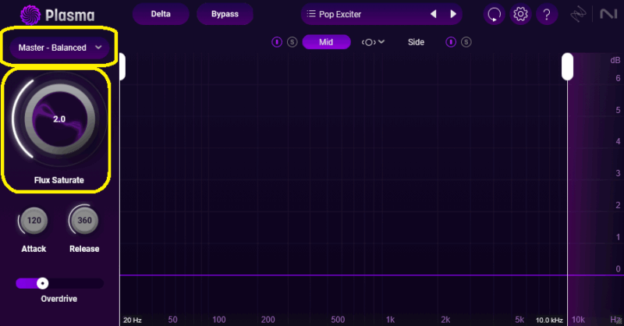Screen dimensions: 624x326
Task: Toggle the Mid channel power button
Action: pos(277,42)
